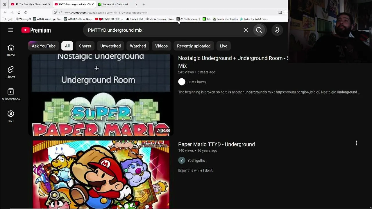Open WFMU: Wired Up bookmark
372x209 pixels.
tap(47, 19)
